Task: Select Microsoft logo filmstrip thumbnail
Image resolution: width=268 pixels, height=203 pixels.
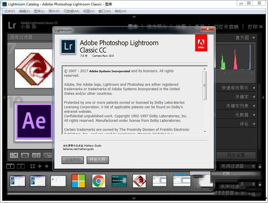Action: (x=78, y=181)
